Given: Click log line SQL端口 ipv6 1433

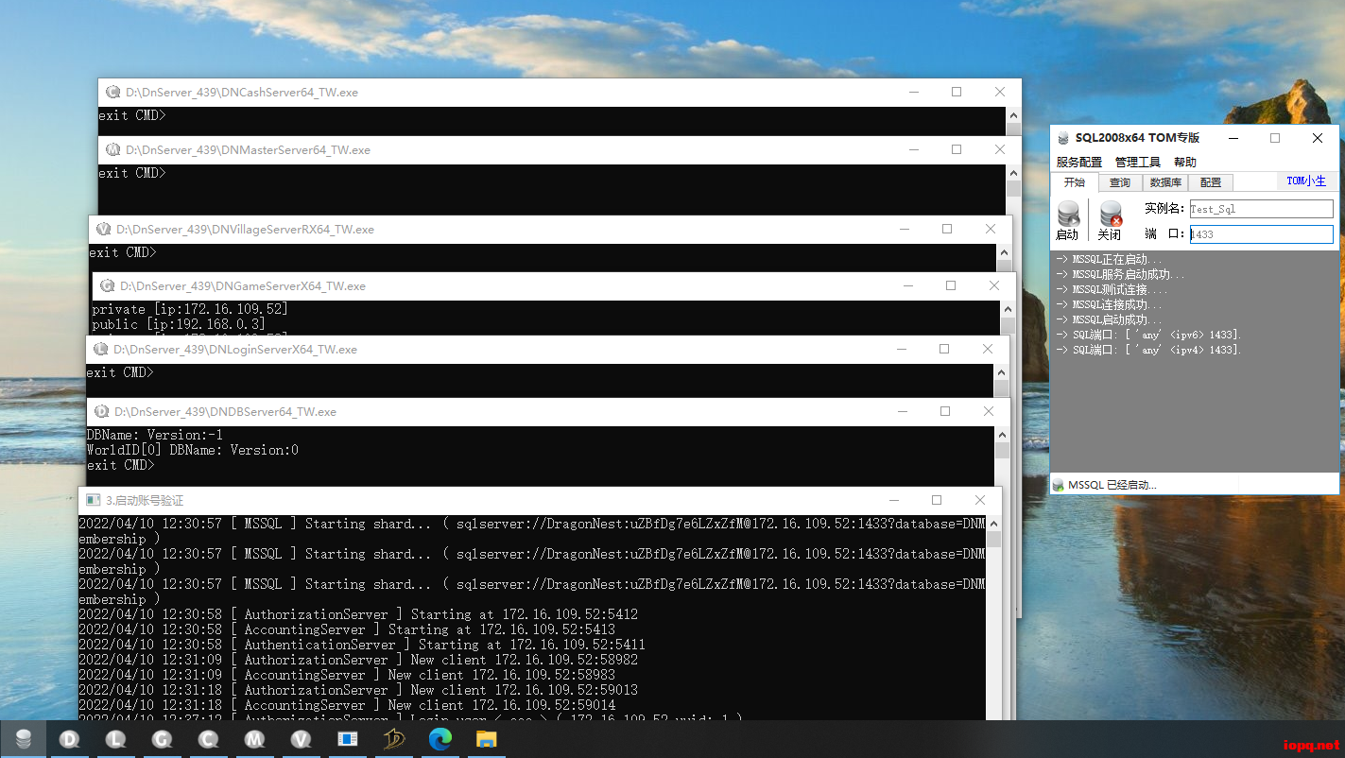Looking at the screenshot, I should pos(1148,335).
